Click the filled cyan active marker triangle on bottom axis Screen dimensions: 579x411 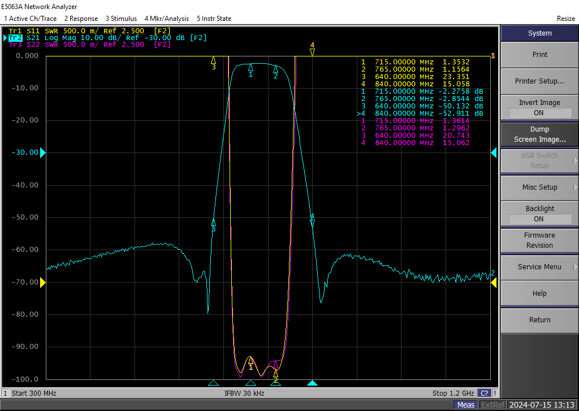tap(312, 383)
